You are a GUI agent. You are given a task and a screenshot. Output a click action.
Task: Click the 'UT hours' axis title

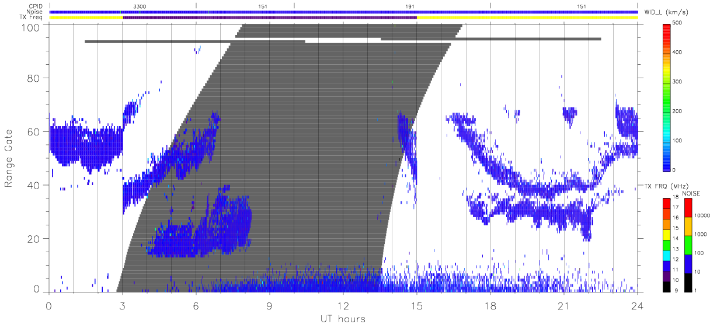pyautogui.click(x=342, y=319)
